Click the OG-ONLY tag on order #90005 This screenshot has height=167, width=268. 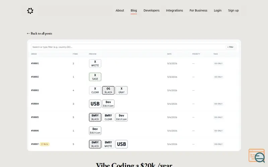tap(218, 117)
